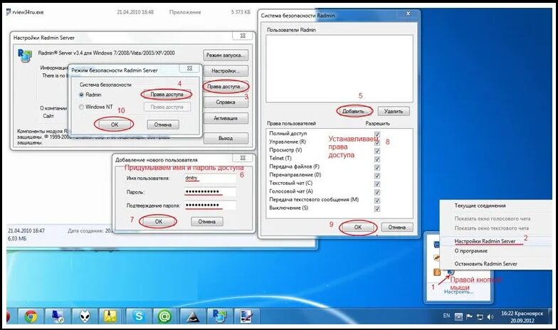This screenshot has height=330, width=558.
Task: Open the clock showing 16:22 Красноярск
Action: tap(522, 316)
